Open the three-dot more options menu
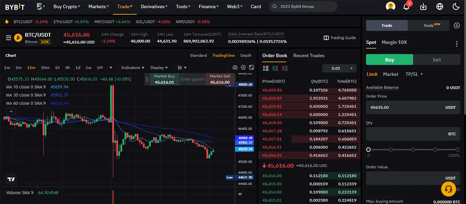This screenshot has width=466, height=204. pyautogui.click(x=456, y=44)
